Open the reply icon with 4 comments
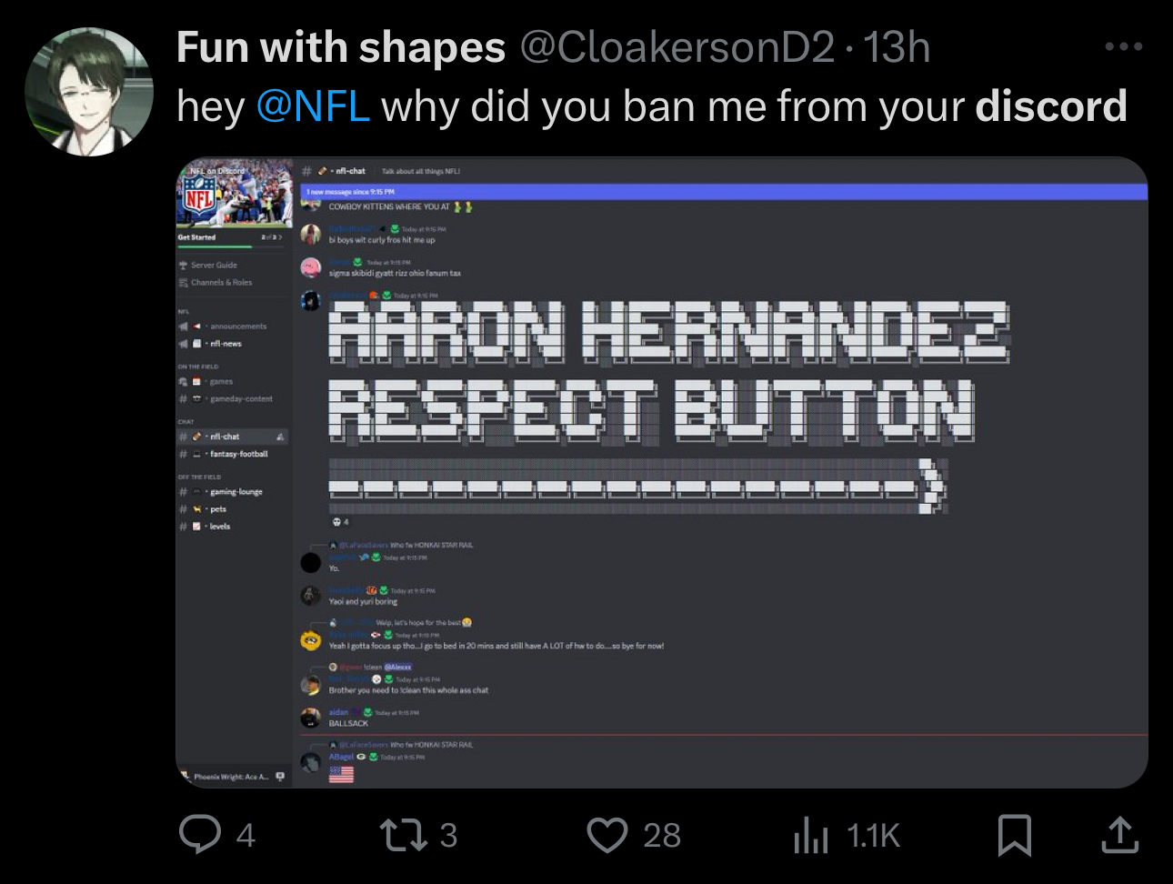Screen dimensions: 1173x884 pyautogui.click(x=200, y=834)
